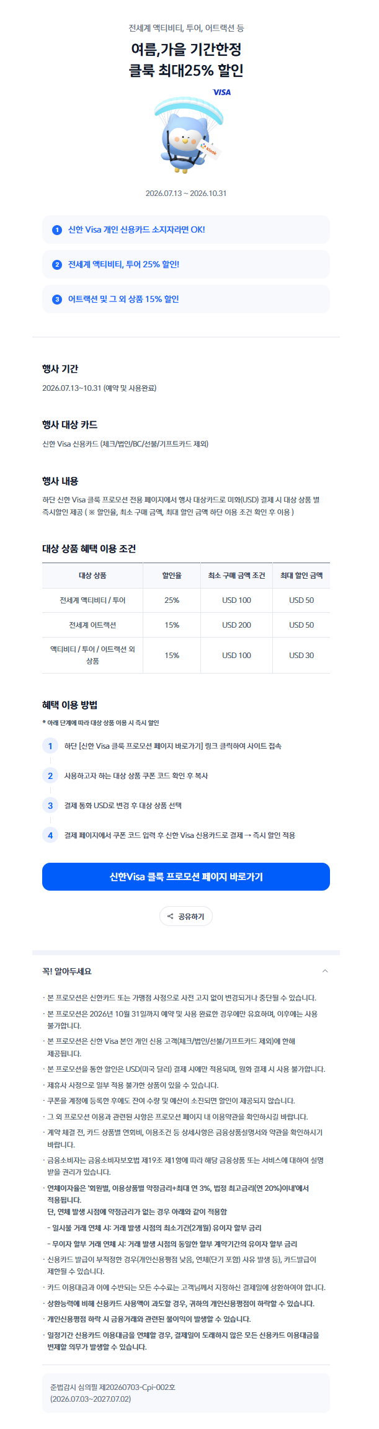Select the 전세계 액티비티, 투어 25% 할인 item
Image resolution: width=379 pixels, height=1429 pixels.
186,264
